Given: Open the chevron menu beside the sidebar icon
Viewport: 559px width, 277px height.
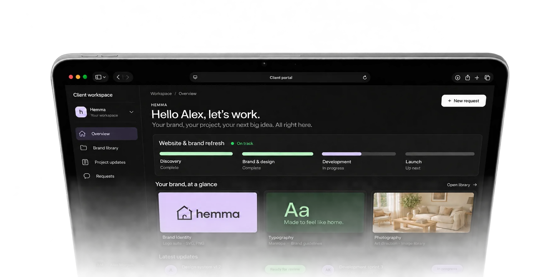Looking at the screenshot, I should pos(104,77).
